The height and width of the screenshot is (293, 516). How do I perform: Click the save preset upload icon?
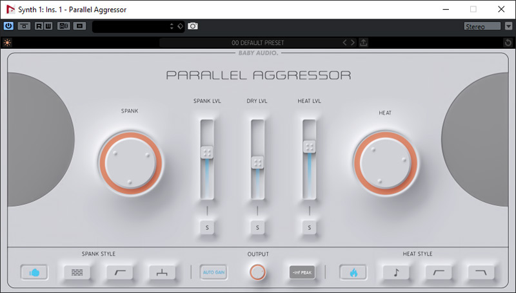point(364,43)
